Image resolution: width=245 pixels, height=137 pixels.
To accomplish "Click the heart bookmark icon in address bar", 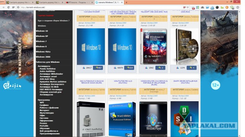I will click(x=188, y=7).
